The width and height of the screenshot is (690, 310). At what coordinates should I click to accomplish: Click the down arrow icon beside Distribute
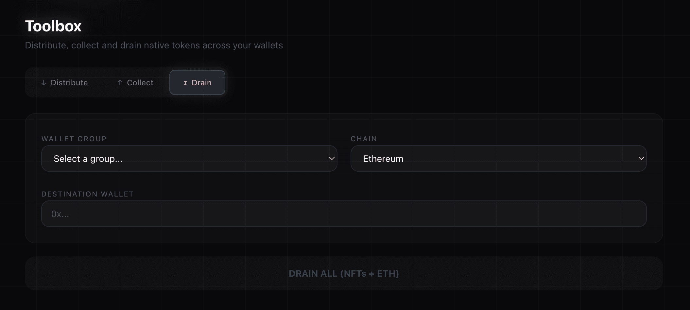pyautogui.click(x=43, y=83)
